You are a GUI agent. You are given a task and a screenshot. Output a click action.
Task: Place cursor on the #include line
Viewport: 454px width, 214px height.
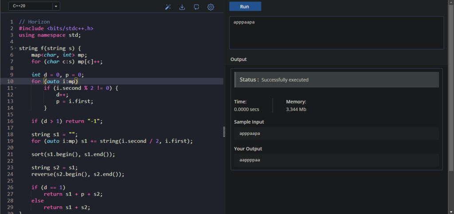[56, 28]
